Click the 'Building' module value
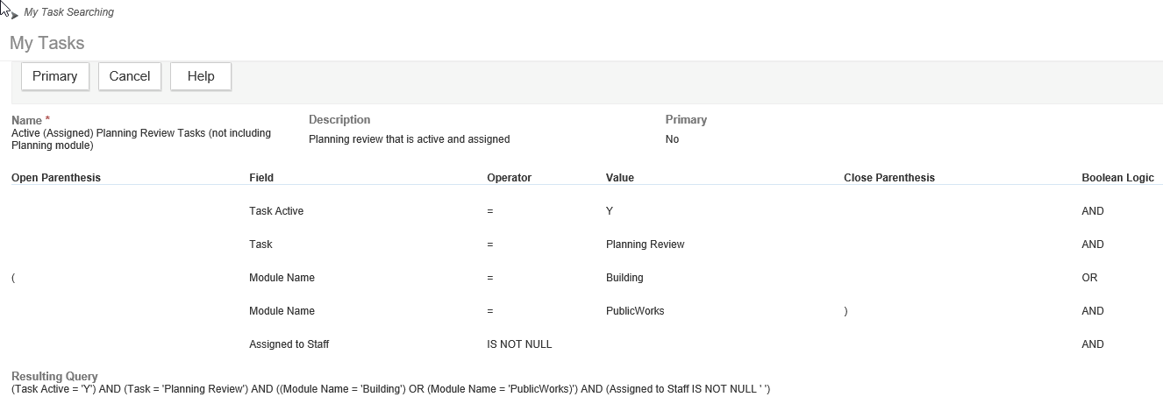The width and height of the screenshot is (1163, 404). pyautogui.click(x=624, y=278)
